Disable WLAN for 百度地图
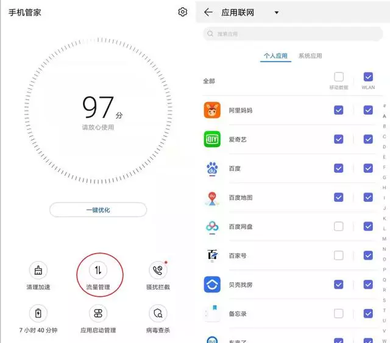This screenshot has height=343, width=390. tap(368, 197)
